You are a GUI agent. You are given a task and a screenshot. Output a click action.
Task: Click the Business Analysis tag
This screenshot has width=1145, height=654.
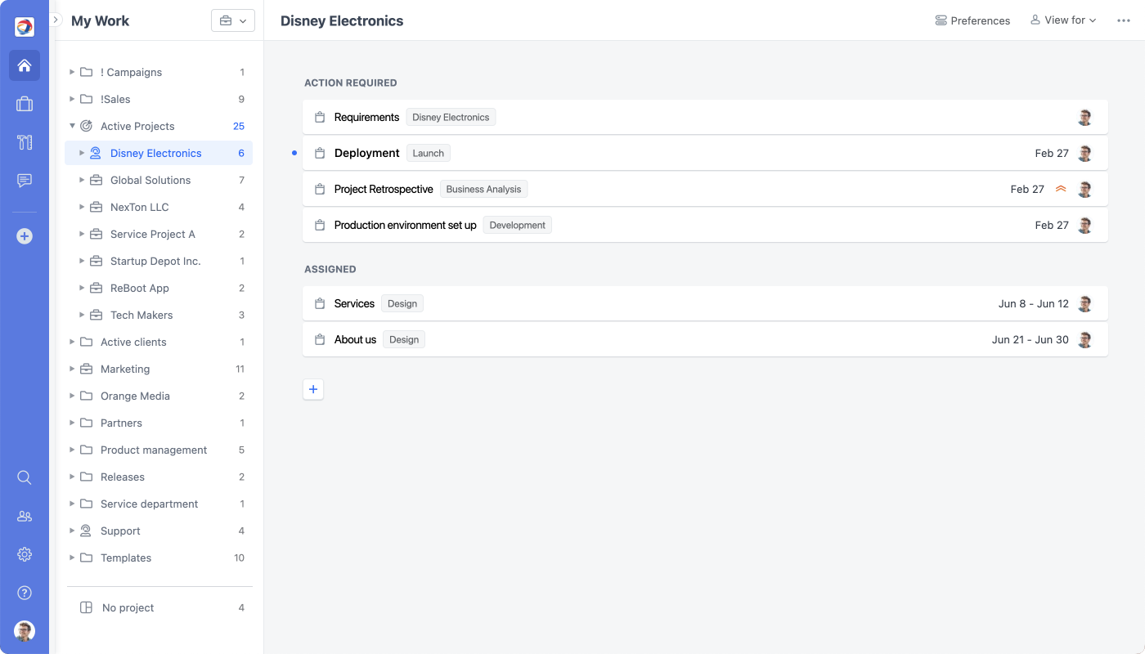point(484,189)
